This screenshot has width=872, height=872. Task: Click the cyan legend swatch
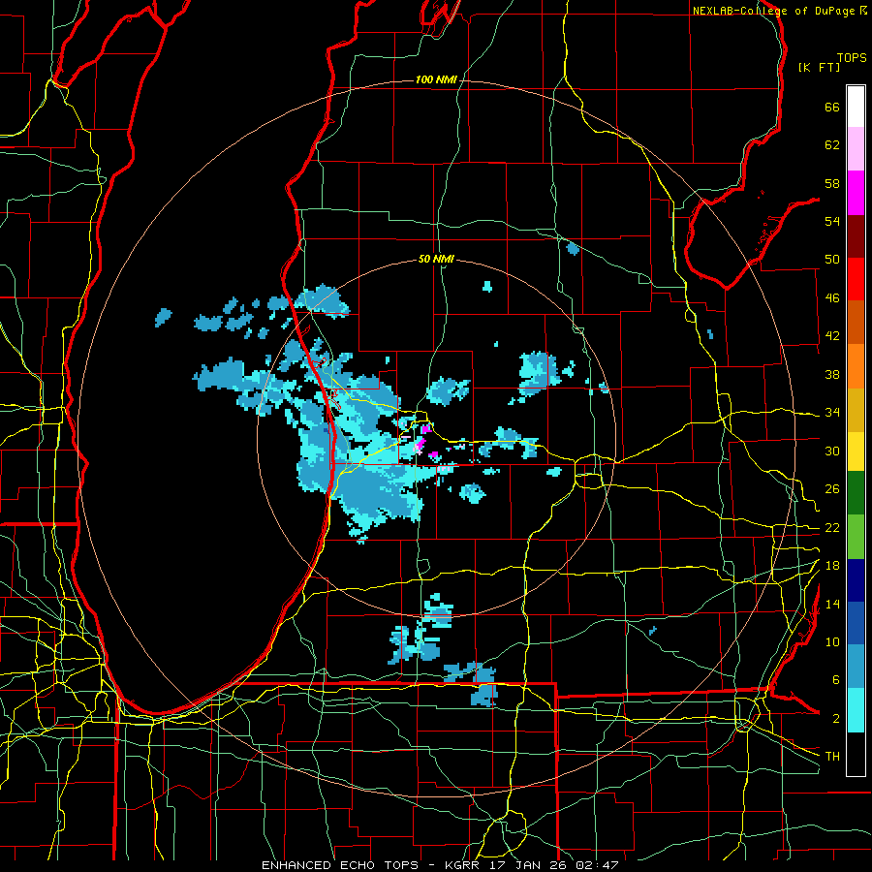coord(856,710)
